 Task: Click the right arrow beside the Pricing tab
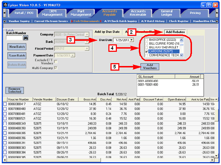(x=217, y=13)
